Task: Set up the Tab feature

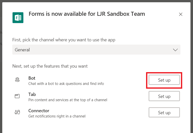Action: 164,96
